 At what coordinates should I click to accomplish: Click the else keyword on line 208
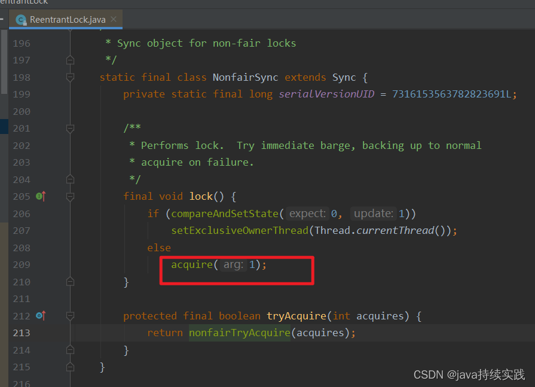click(159, 248)
